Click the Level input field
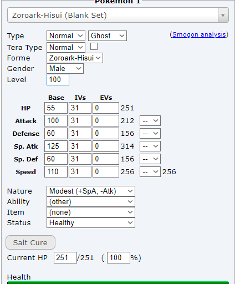 (x=58, y=79)
